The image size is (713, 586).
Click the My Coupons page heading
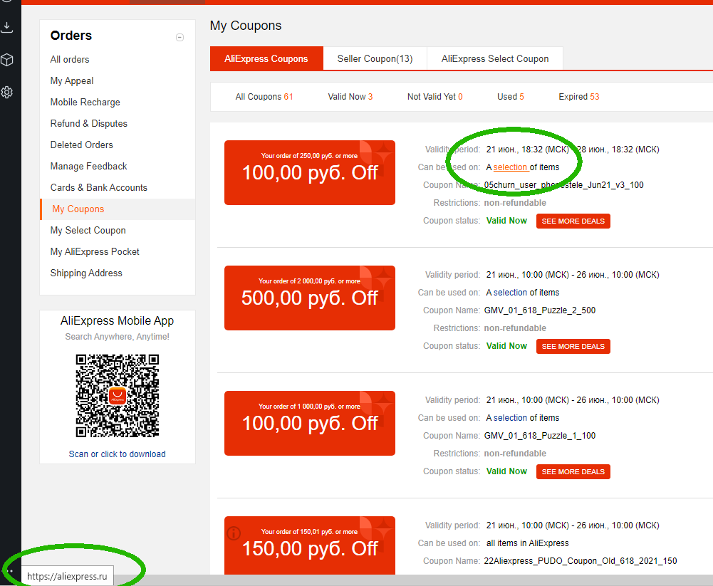(246, 26)
